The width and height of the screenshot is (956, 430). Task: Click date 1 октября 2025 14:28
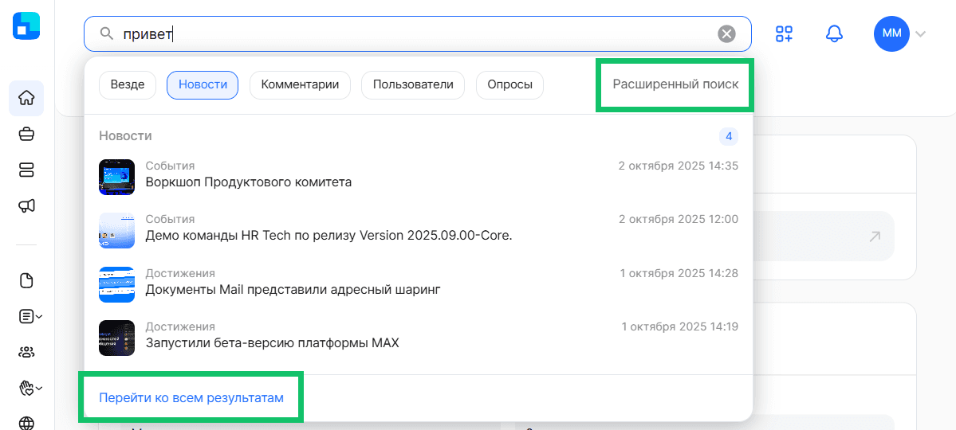(x=679, y=273)
